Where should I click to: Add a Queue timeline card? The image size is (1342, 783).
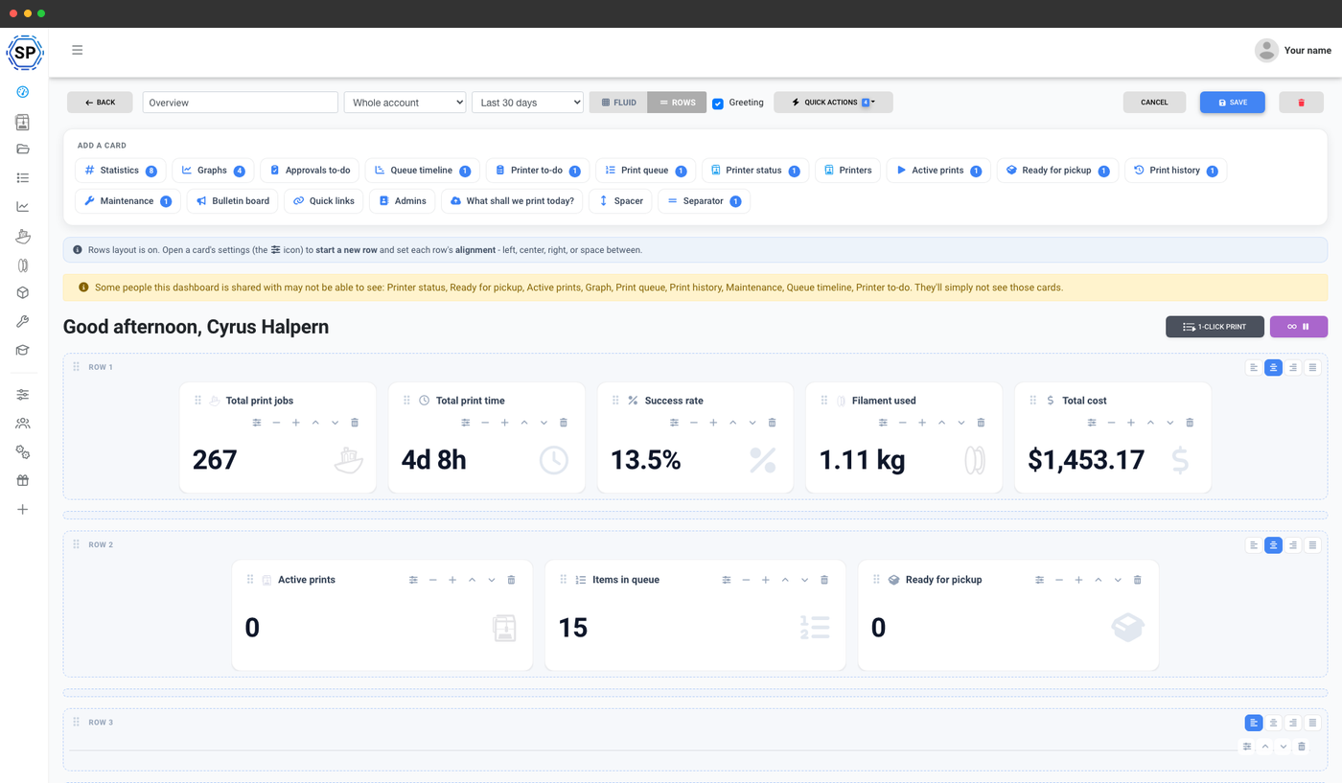coord(422,171)
